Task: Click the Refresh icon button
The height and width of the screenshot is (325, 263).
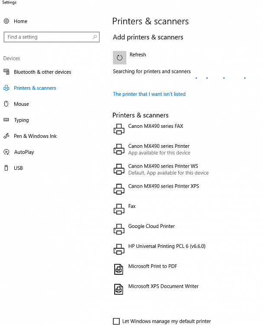Action: pos(119,58)
